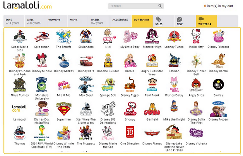
Task: Open the Disney Daisy text link
Action: pos(174,95)
